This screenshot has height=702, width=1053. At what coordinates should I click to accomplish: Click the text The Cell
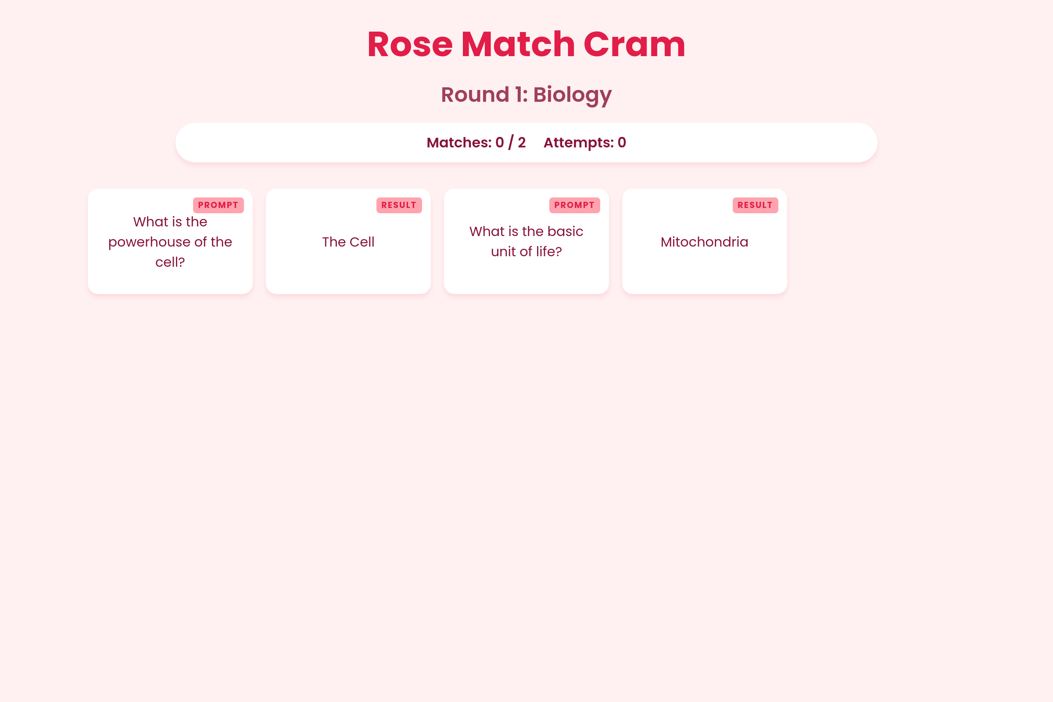point(348,242)
